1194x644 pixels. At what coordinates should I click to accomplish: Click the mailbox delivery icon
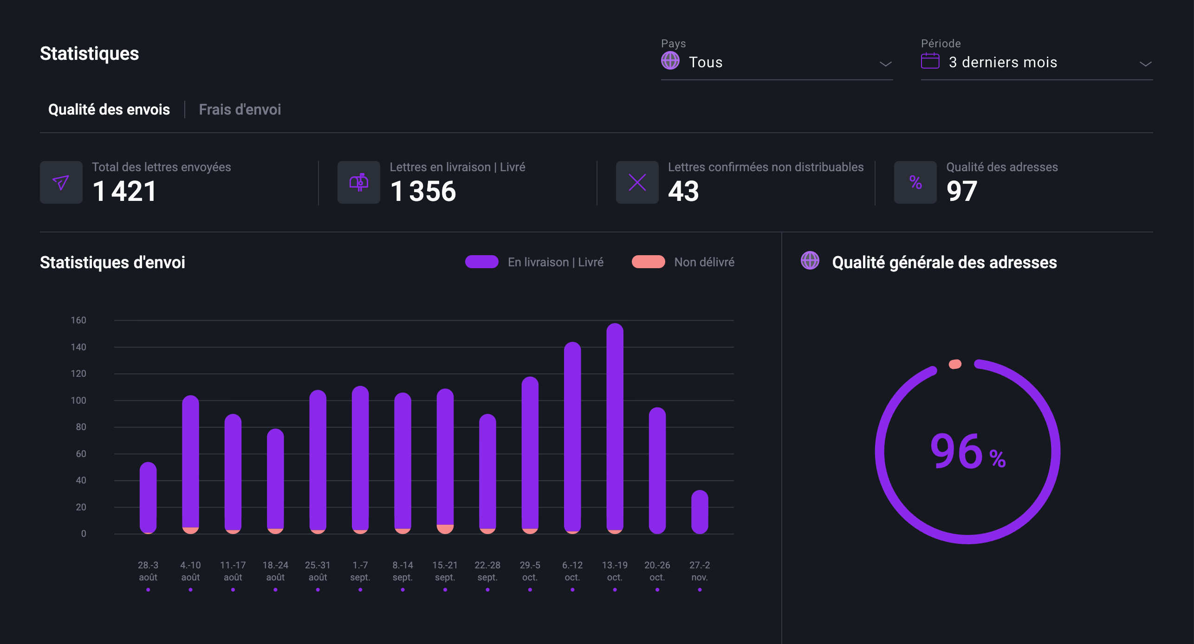(358, 182)
